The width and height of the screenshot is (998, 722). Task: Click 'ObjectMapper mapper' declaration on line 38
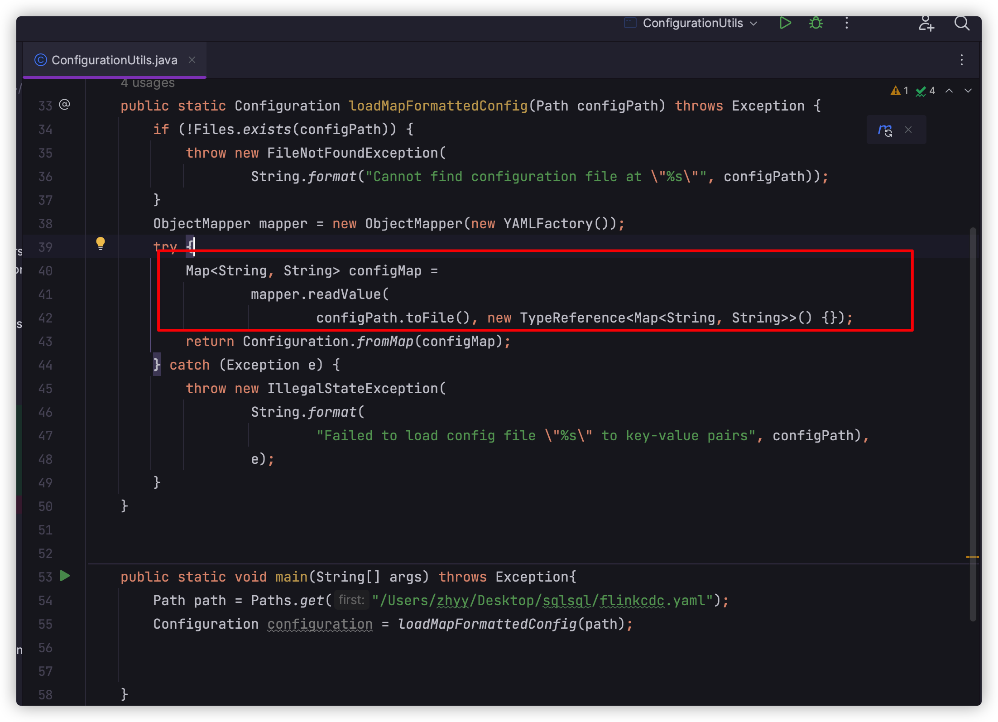(x=230, y=224)
